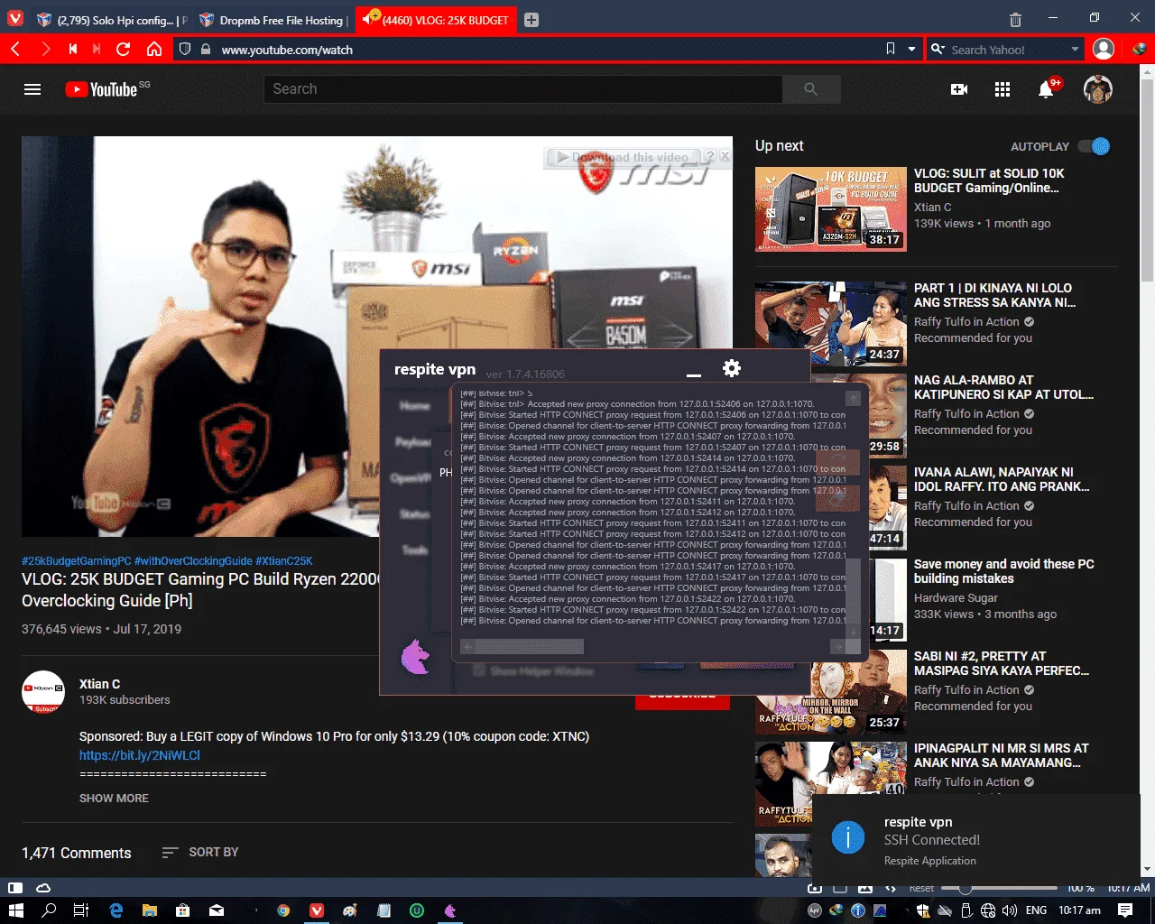Open the bit.ly/2NiWLCl sponsor link
This screenshot has height=924, width=1155.
click(140, 755)
